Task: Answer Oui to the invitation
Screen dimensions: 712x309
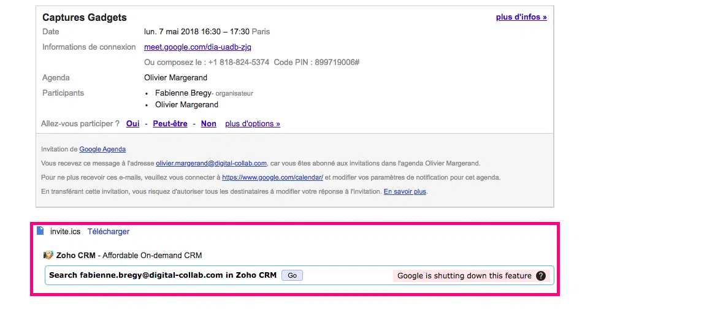Action: tap(132, 124)
